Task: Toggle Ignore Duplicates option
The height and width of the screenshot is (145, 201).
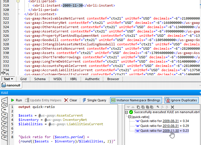Action: [x=181, y=100]
